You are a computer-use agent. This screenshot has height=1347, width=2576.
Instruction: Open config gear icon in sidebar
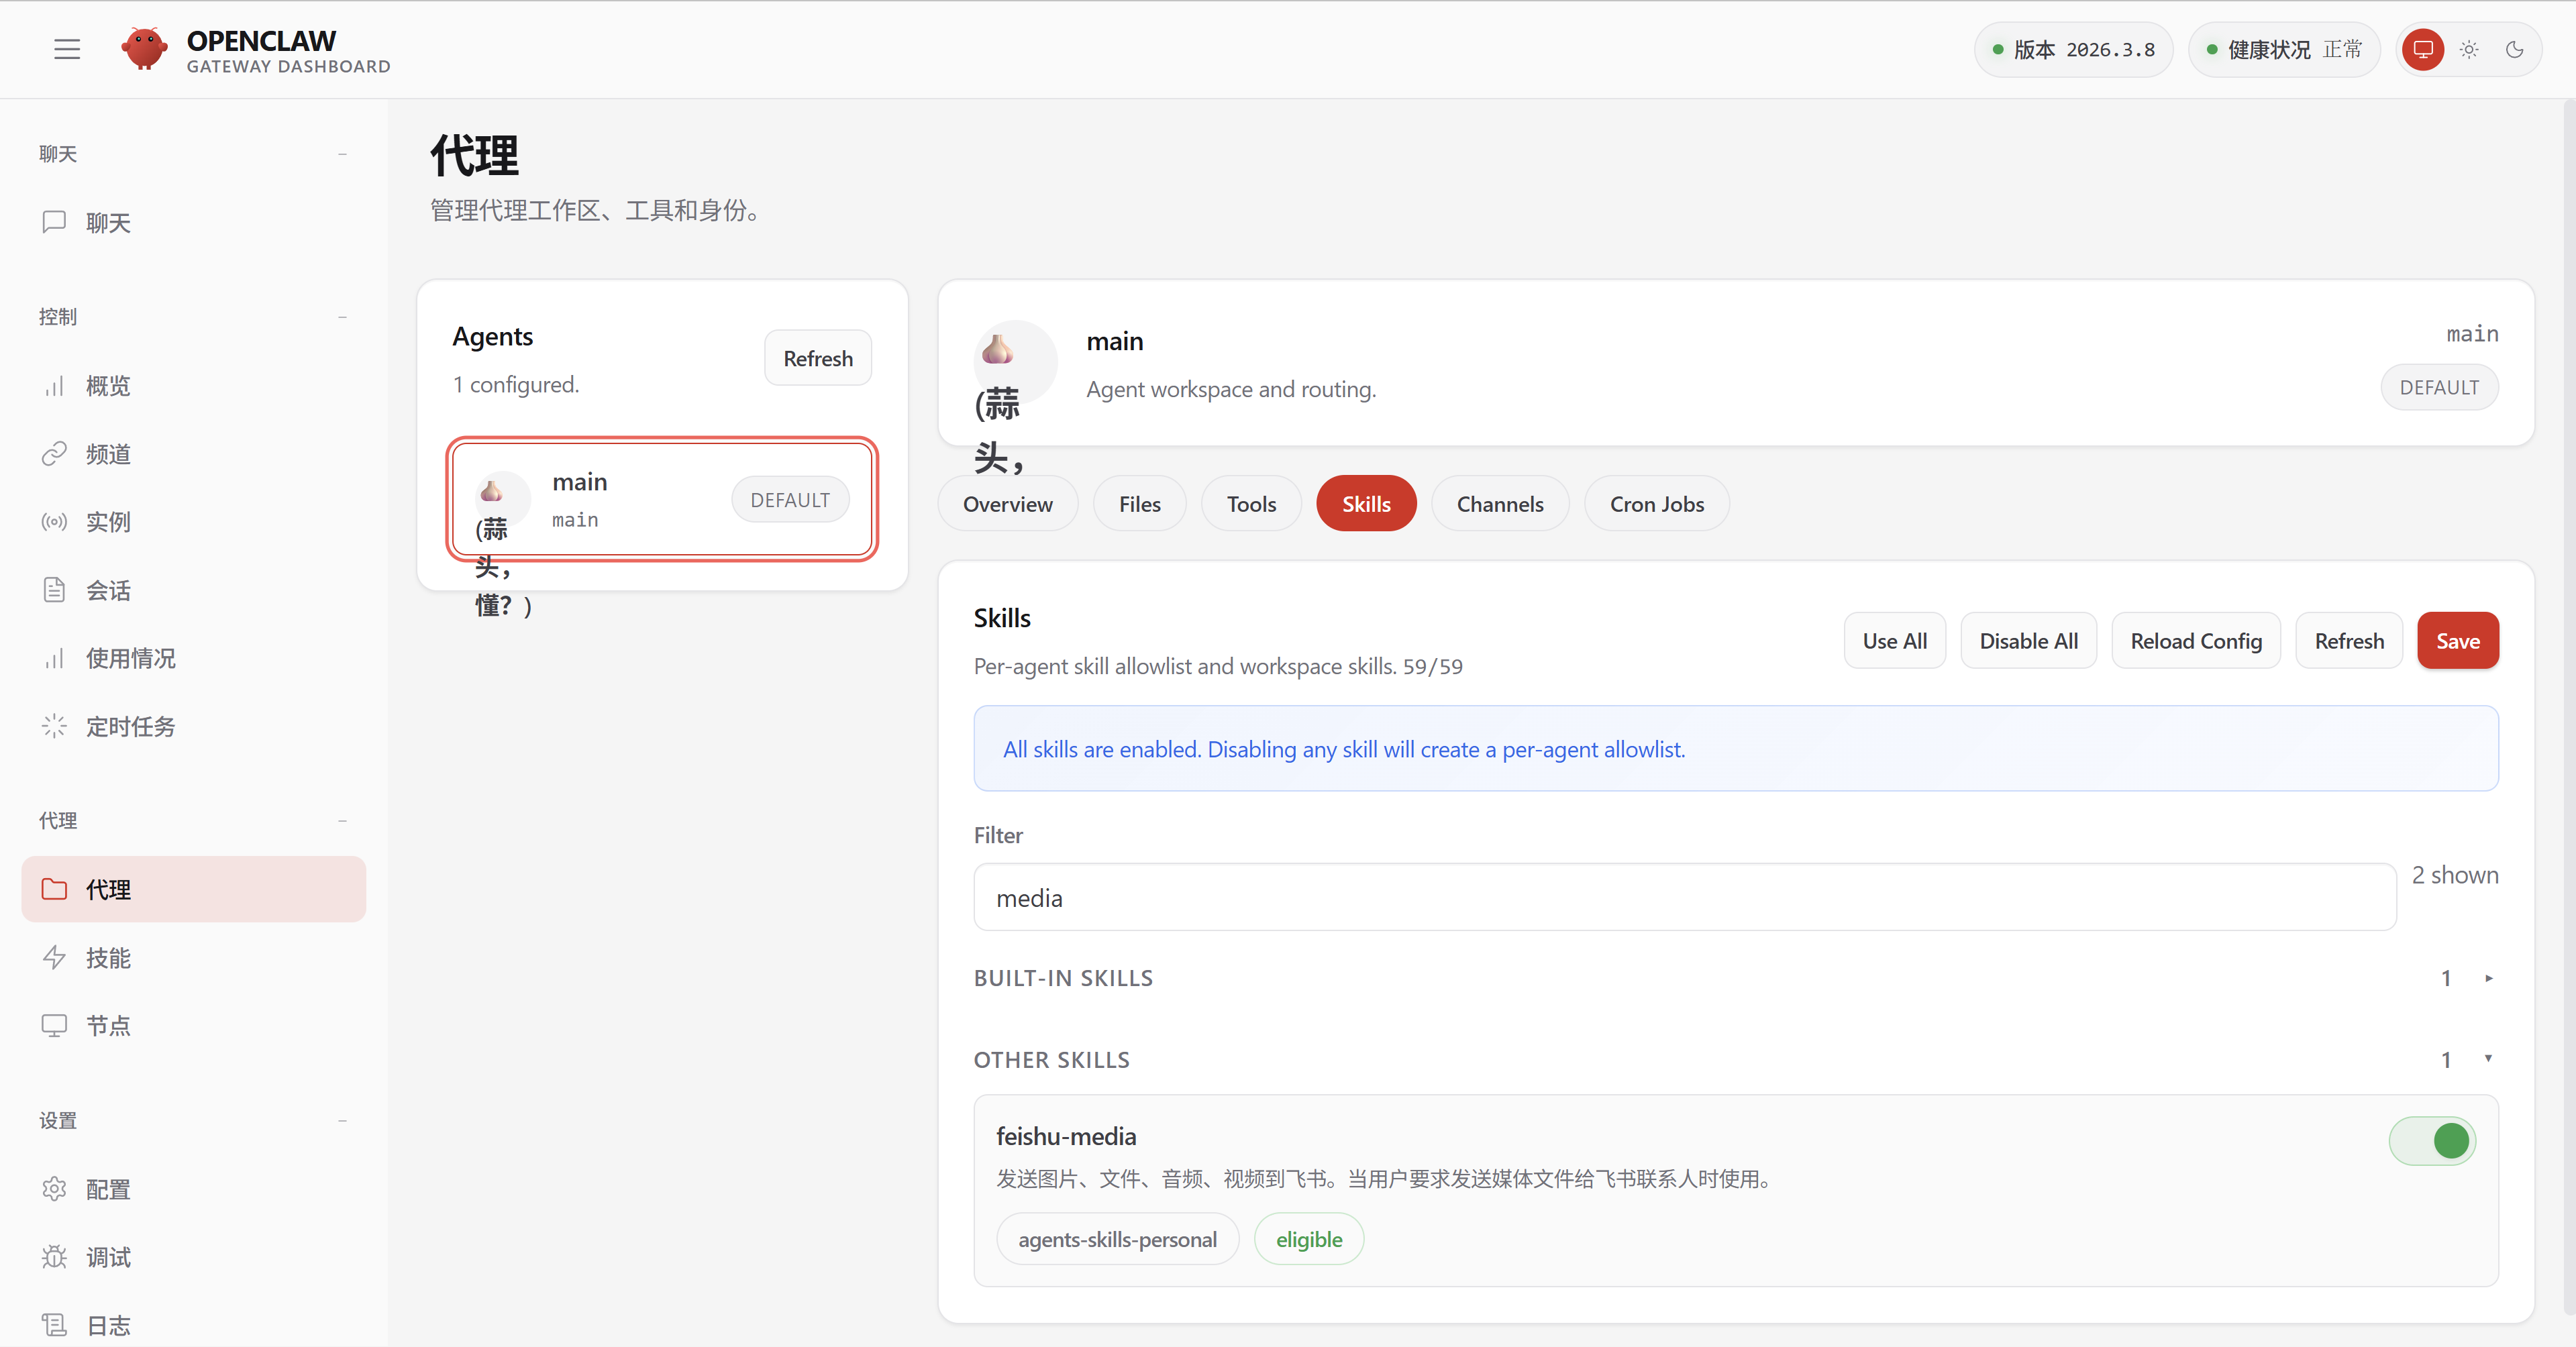55,1189
